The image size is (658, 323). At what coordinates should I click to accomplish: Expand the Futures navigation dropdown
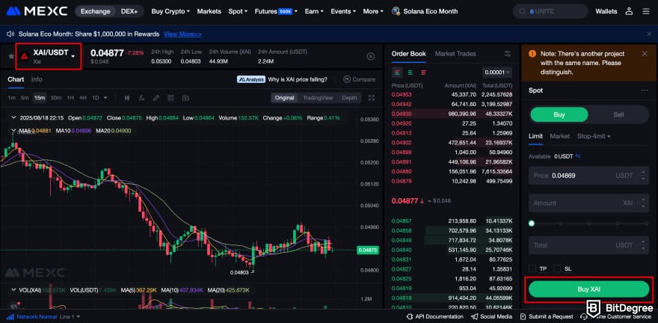[276, 11]
